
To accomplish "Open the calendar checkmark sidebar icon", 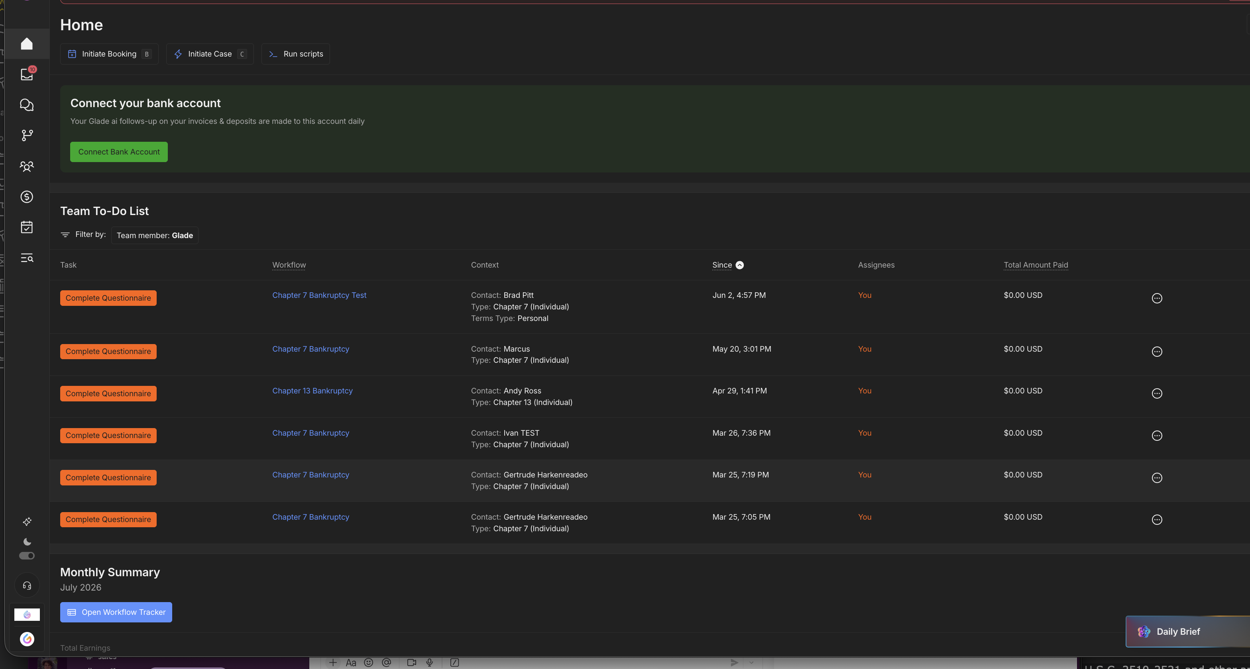I will click(27, 227).
